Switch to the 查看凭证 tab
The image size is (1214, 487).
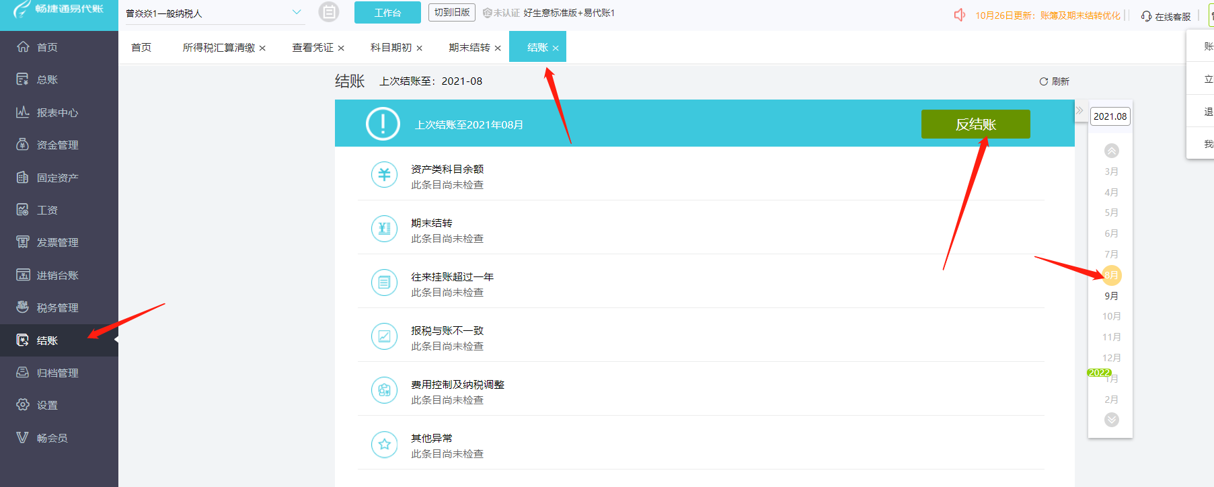point(313,47)
